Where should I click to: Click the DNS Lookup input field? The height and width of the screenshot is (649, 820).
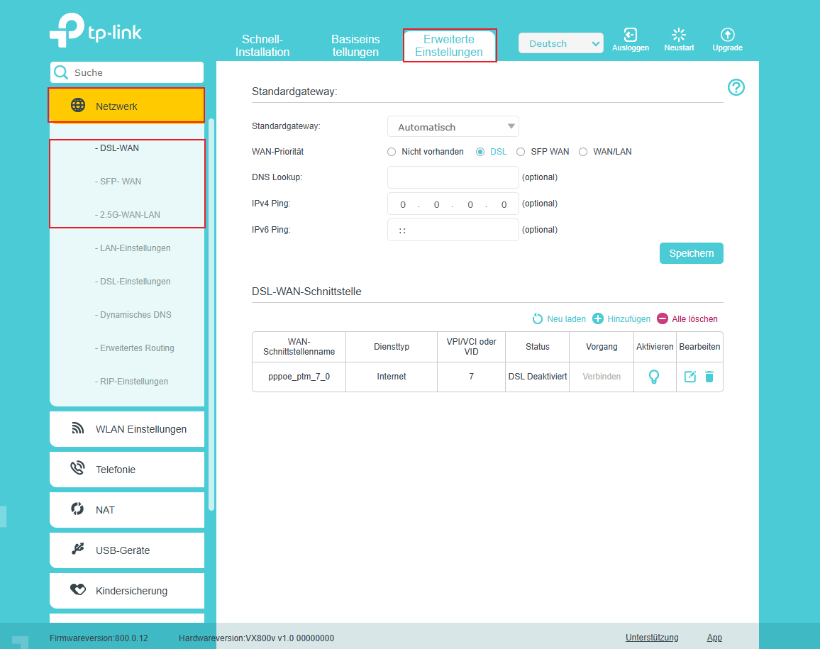click(453, 177)
